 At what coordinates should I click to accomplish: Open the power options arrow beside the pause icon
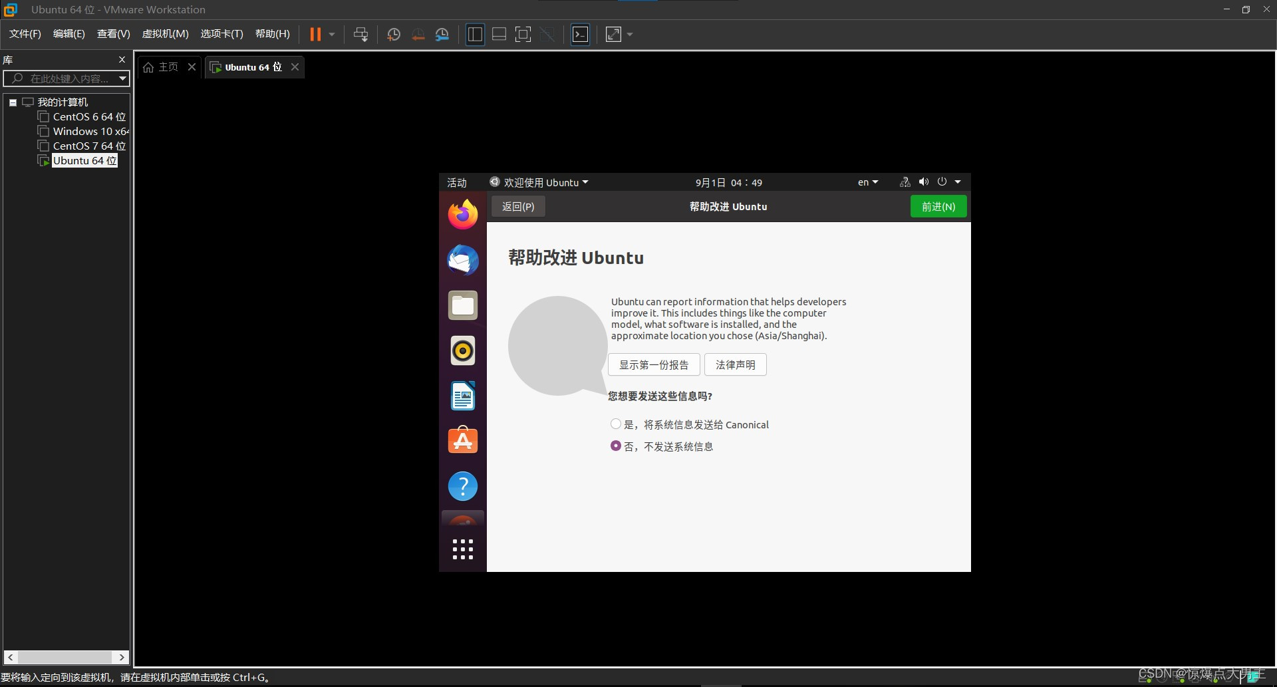tap(332, 34)
